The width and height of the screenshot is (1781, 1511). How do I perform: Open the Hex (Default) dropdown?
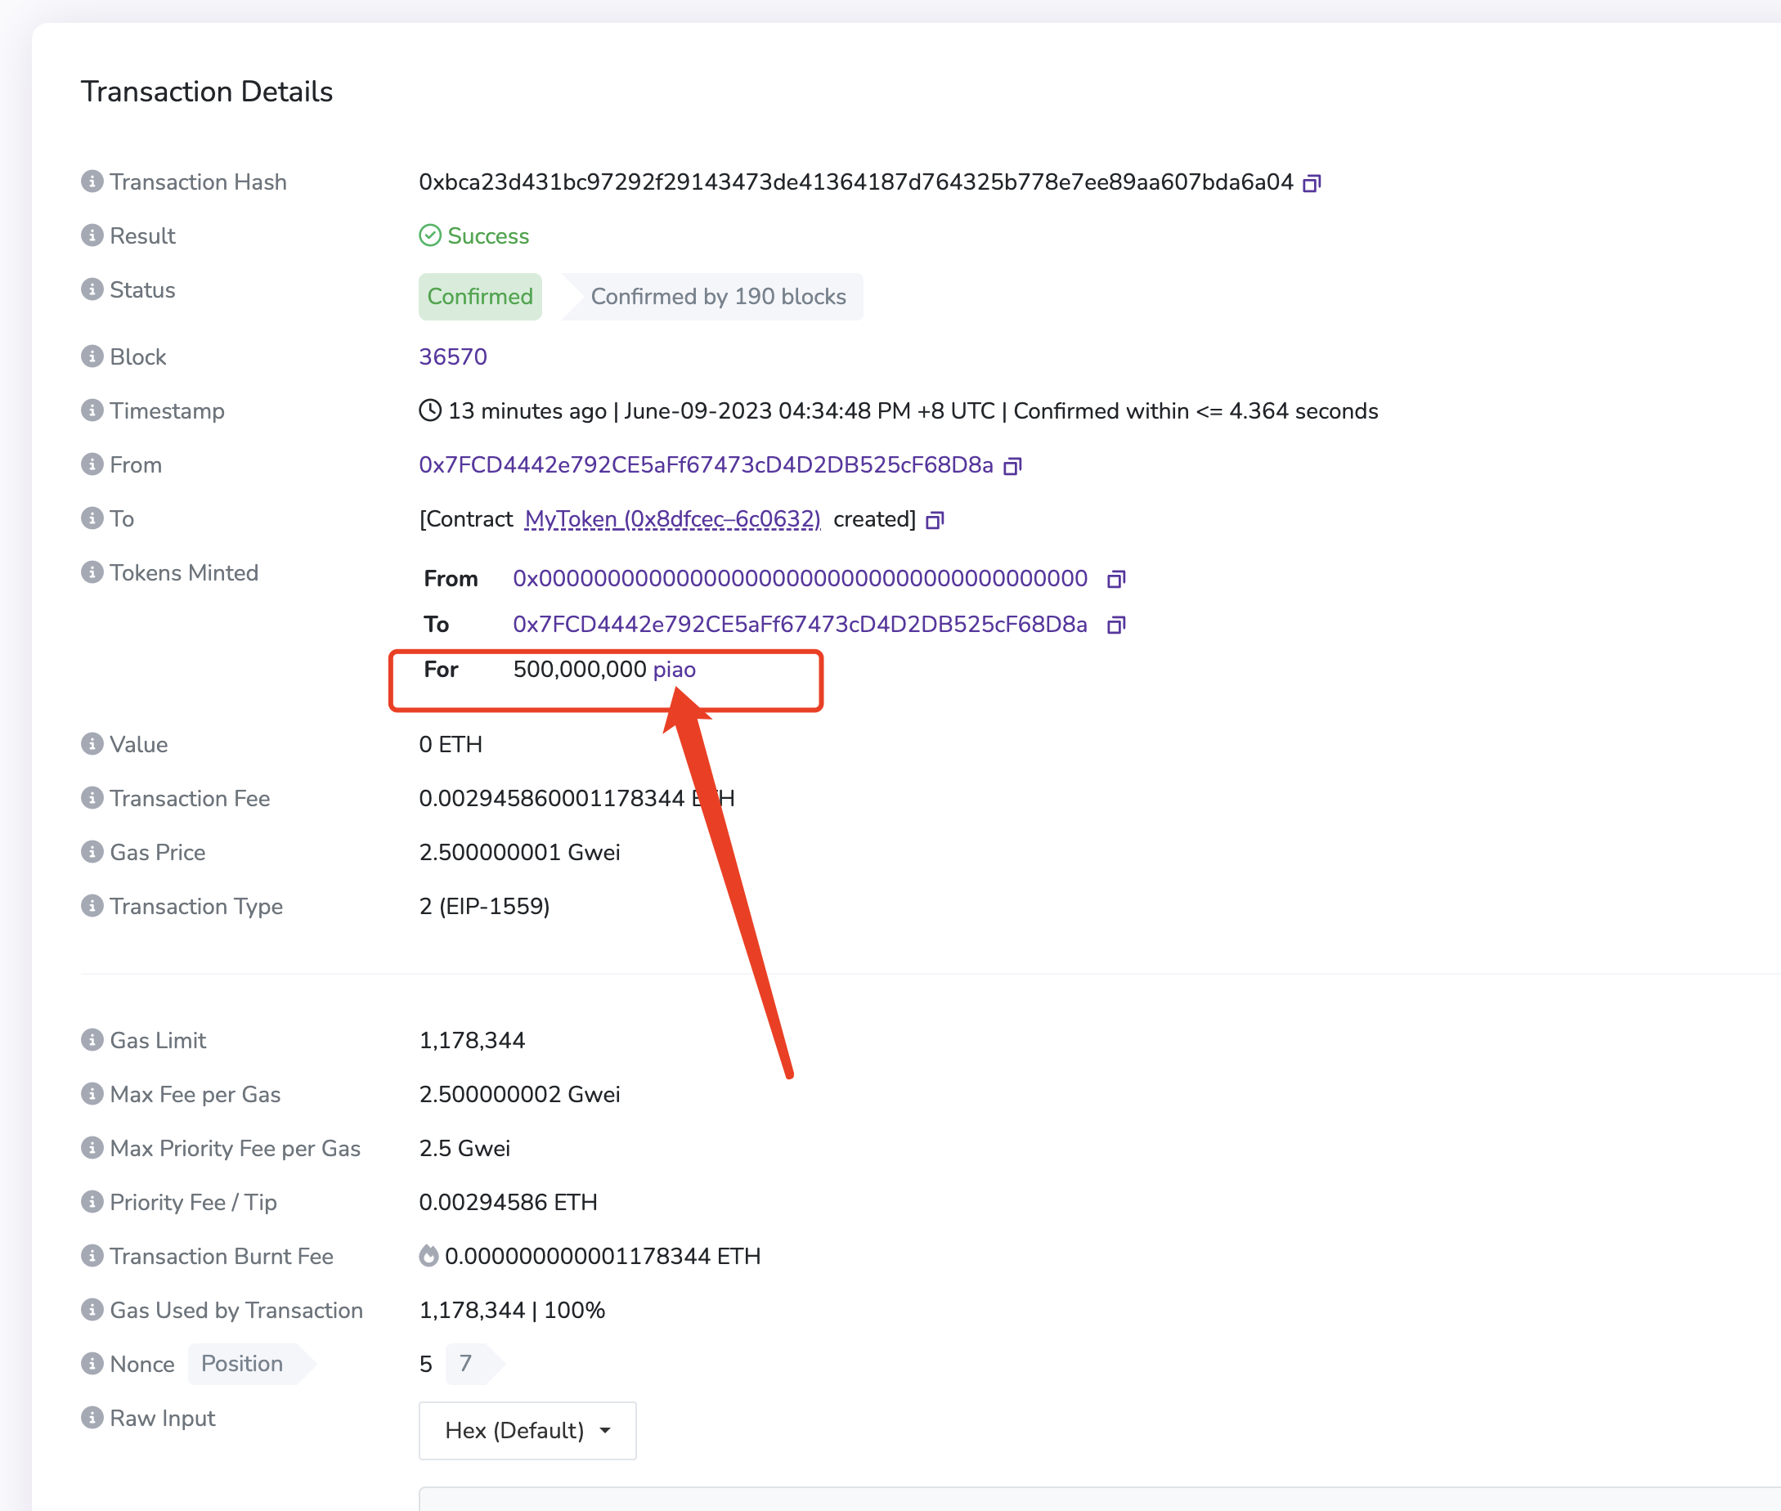[x=527, y=1431]
